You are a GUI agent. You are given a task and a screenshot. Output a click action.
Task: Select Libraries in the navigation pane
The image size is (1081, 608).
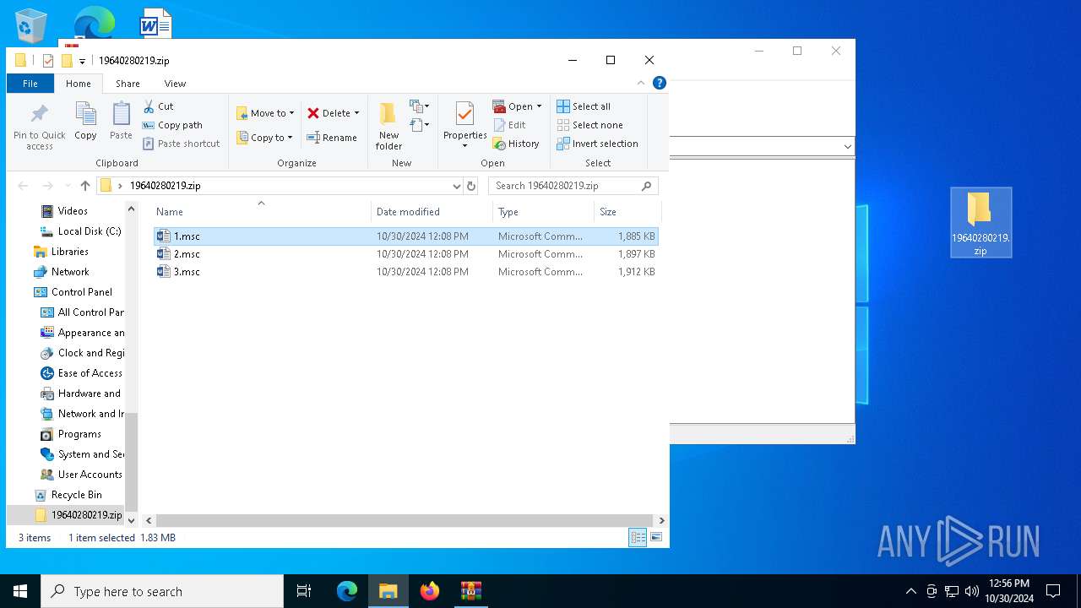point(61,252)
